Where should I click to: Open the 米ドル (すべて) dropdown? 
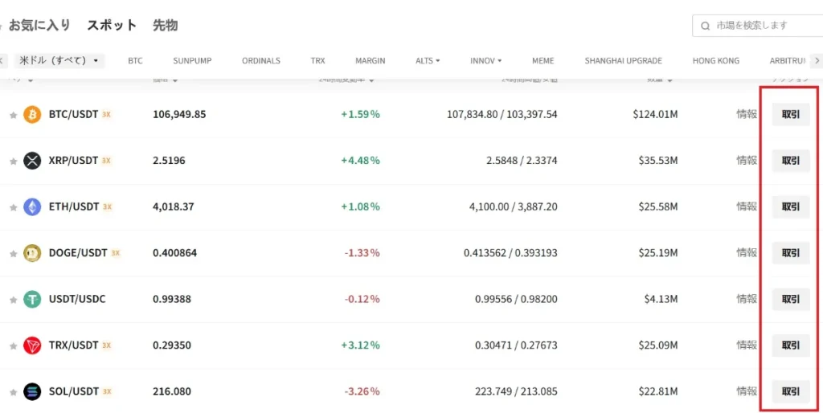59,60
